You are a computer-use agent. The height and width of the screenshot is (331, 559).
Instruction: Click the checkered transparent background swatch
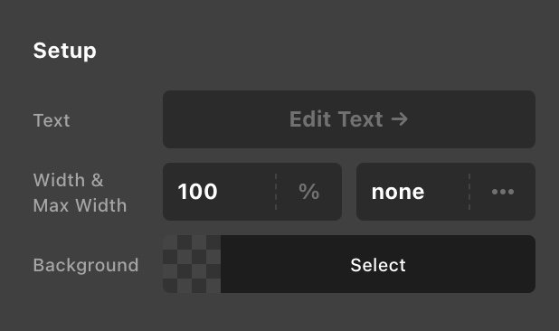[x=192, y=264]
